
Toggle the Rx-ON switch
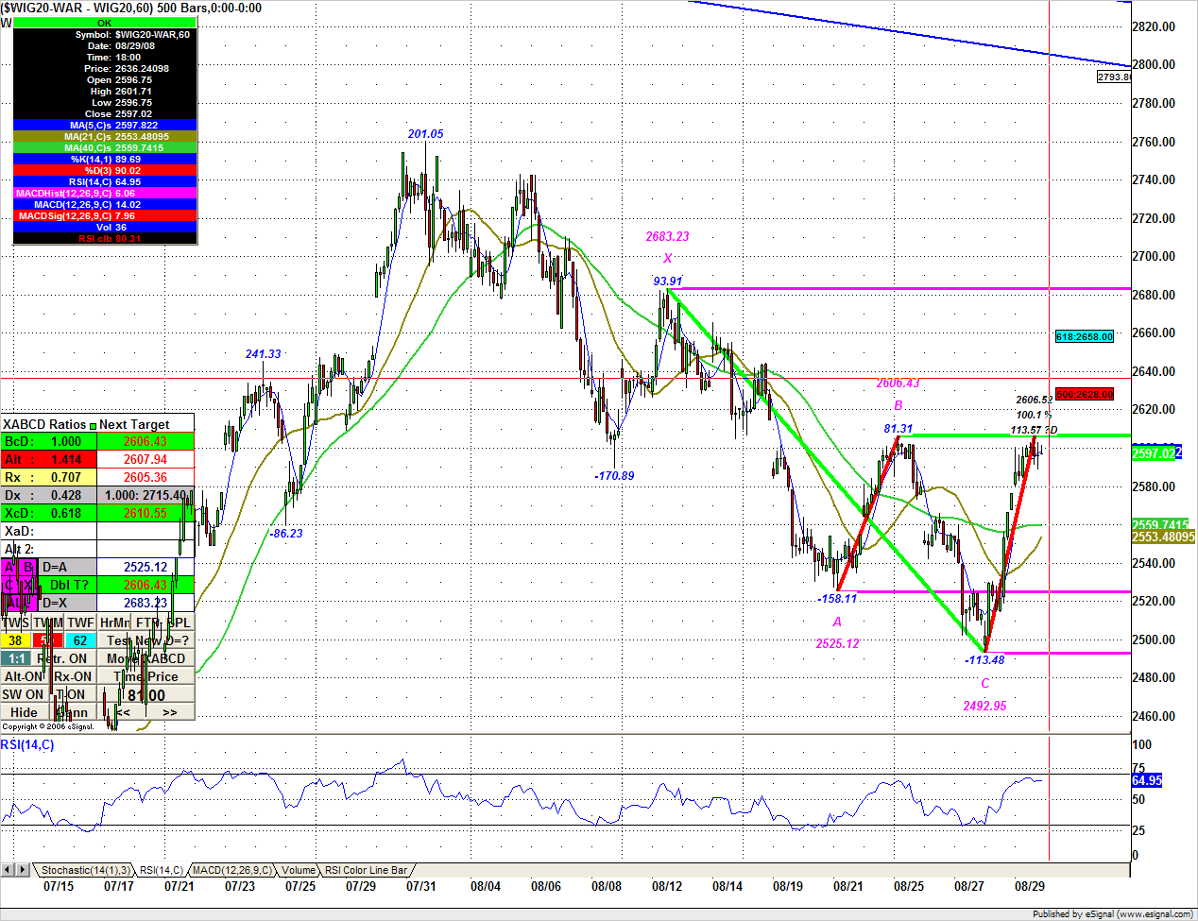tap(73, 676)
